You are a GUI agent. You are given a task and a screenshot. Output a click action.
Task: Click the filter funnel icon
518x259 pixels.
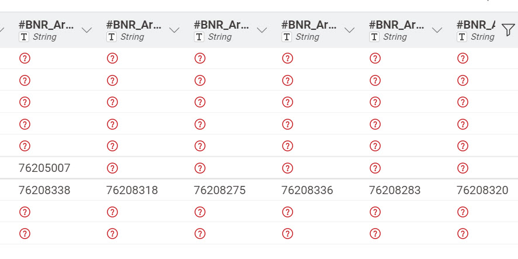[x=508, y=30]
